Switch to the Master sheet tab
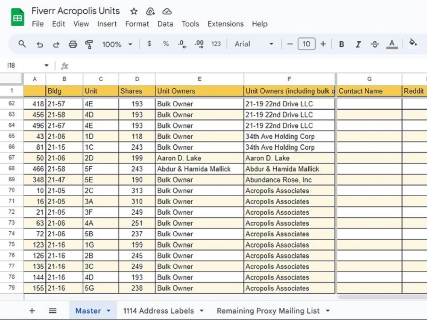Screen dimensions: 427x320 pyautogui.click(x=88, y=311)
